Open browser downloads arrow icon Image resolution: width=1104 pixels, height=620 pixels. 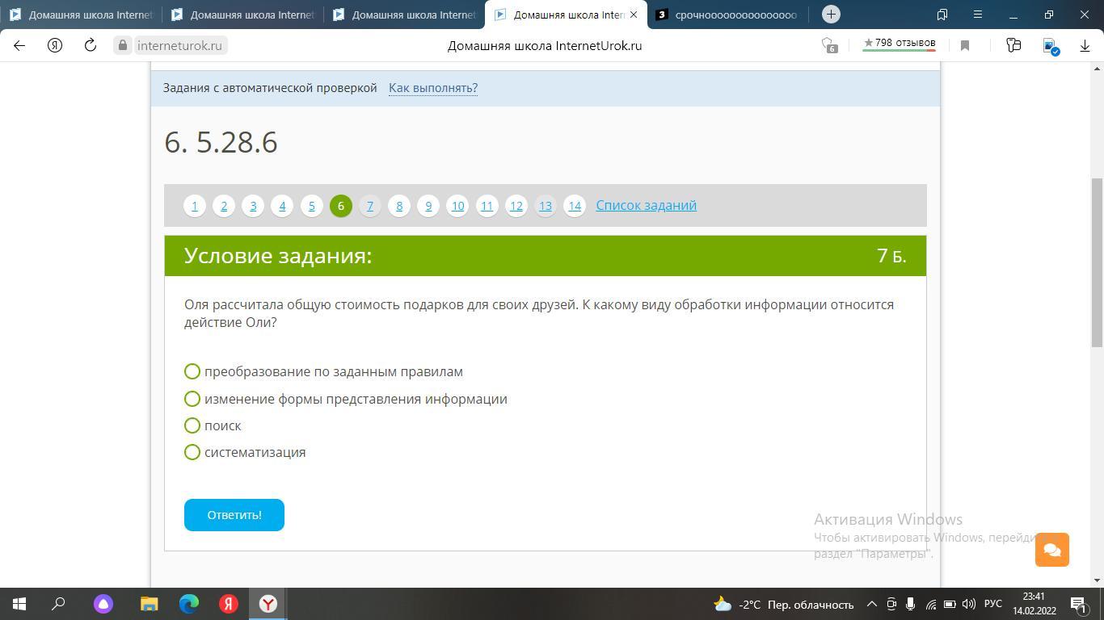tap(1085, 46)
